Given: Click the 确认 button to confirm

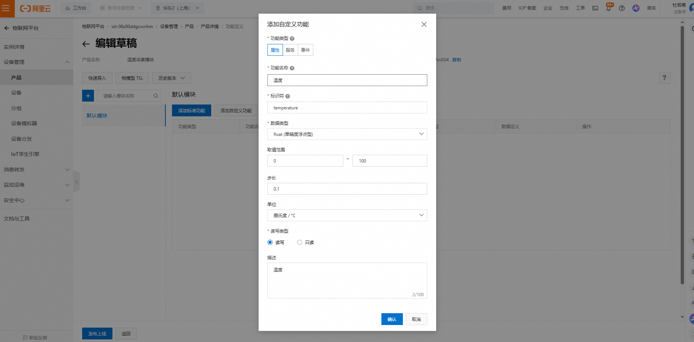Looking at the screenshot, I should (x=392, y=319).
